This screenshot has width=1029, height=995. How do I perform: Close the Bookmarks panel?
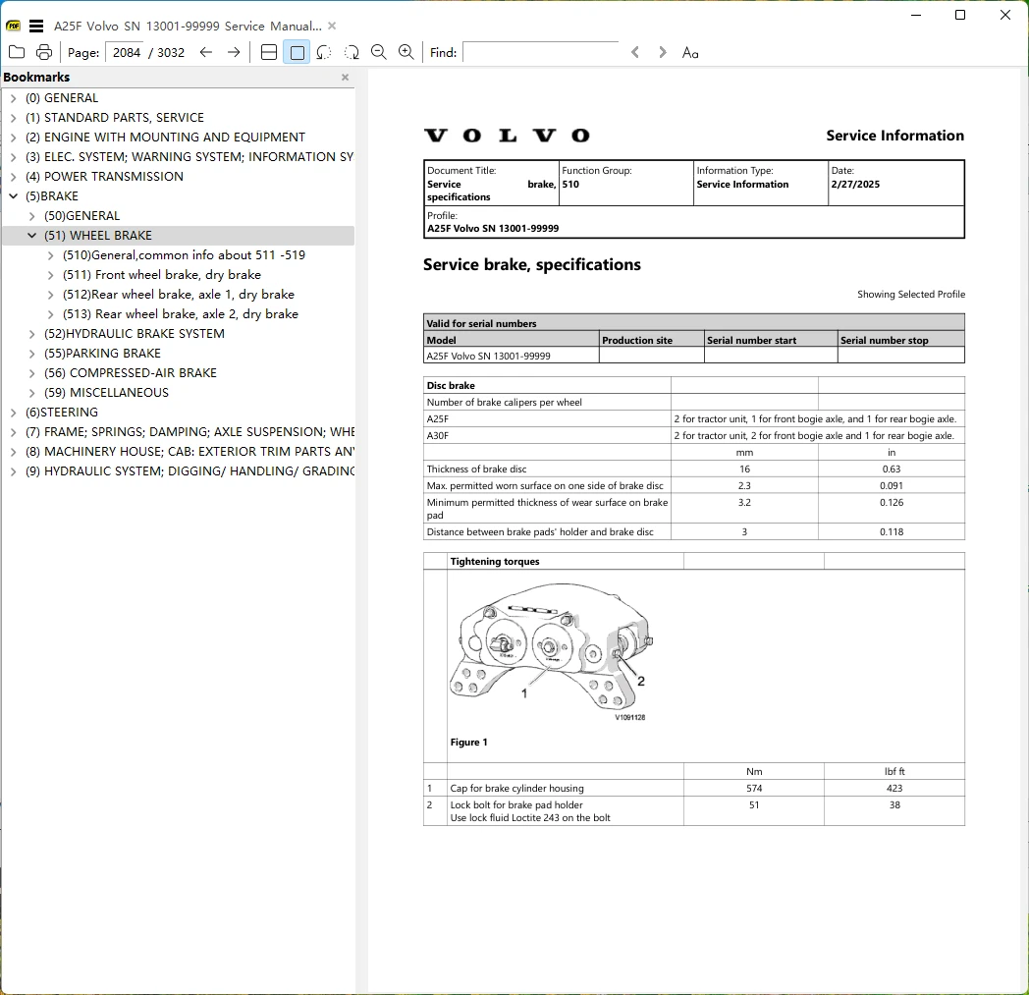(x=346, y=78)
